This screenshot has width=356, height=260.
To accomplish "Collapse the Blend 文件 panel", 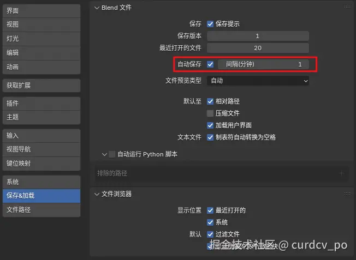I will click(97, 8).
